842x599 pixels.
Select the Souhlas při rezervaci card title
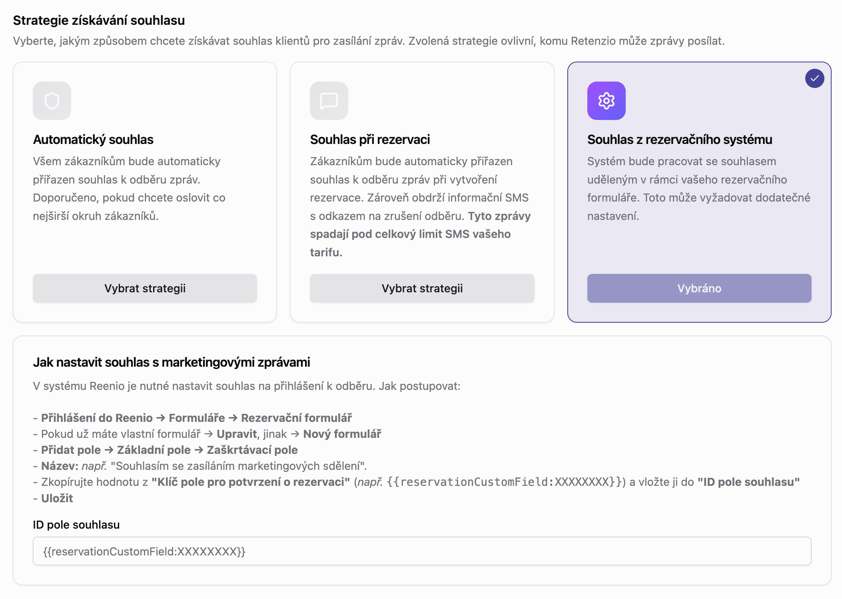click(370, 140)
